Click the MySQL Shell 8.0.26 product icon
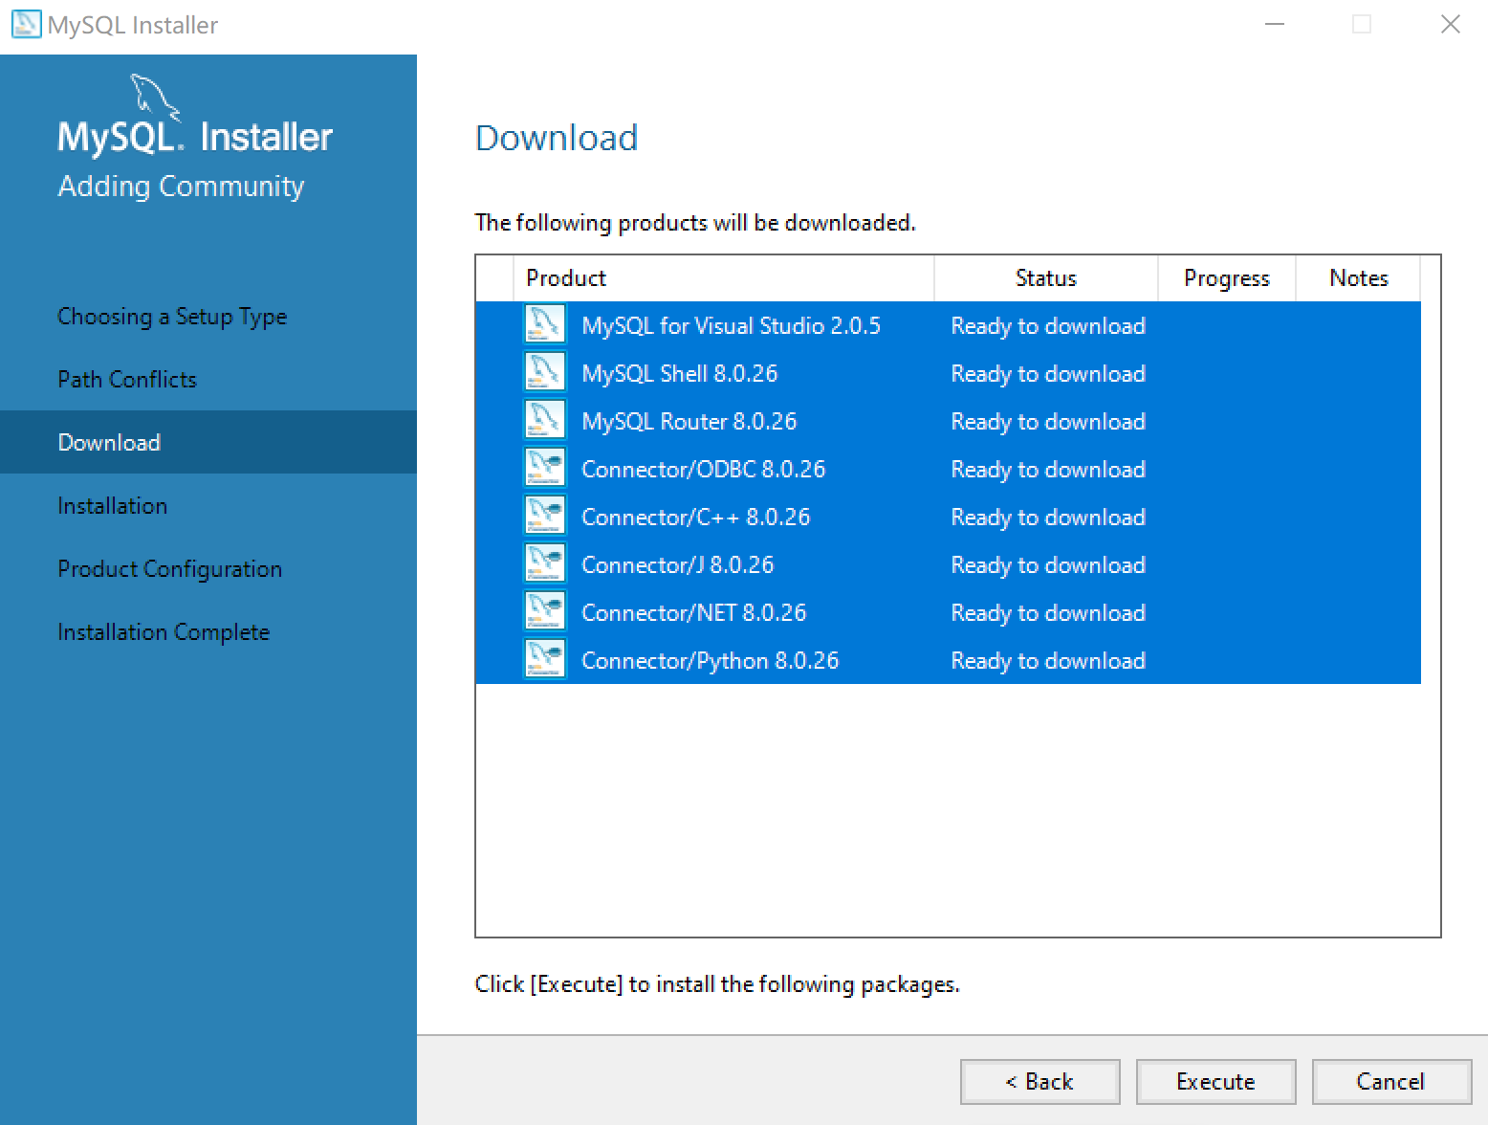The height and width of the screenshot is (1125, 1488). (545, 372)
